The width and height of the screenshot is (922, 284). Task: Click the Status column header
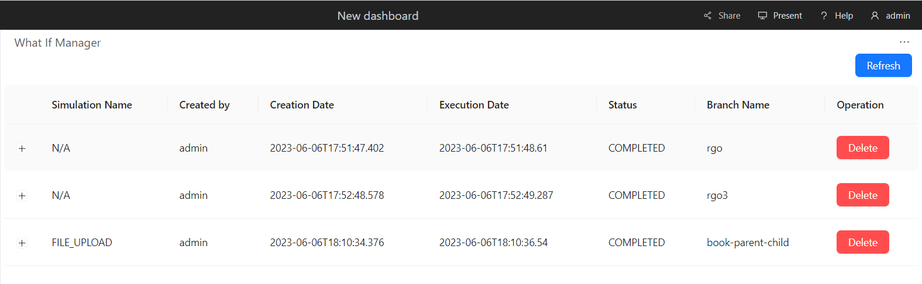pos(622,105)
